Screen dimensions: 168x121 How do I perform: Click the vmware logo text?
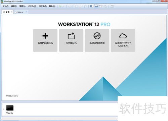point(12,96)
